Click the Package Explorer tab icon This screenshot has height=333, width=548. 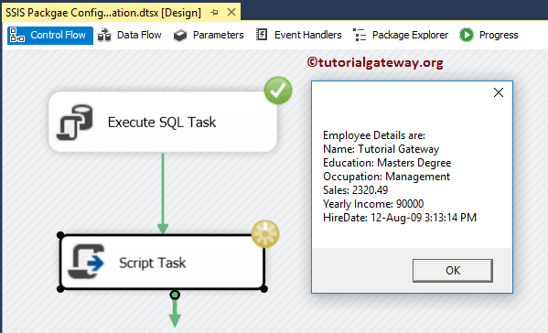tap(360, 35)
